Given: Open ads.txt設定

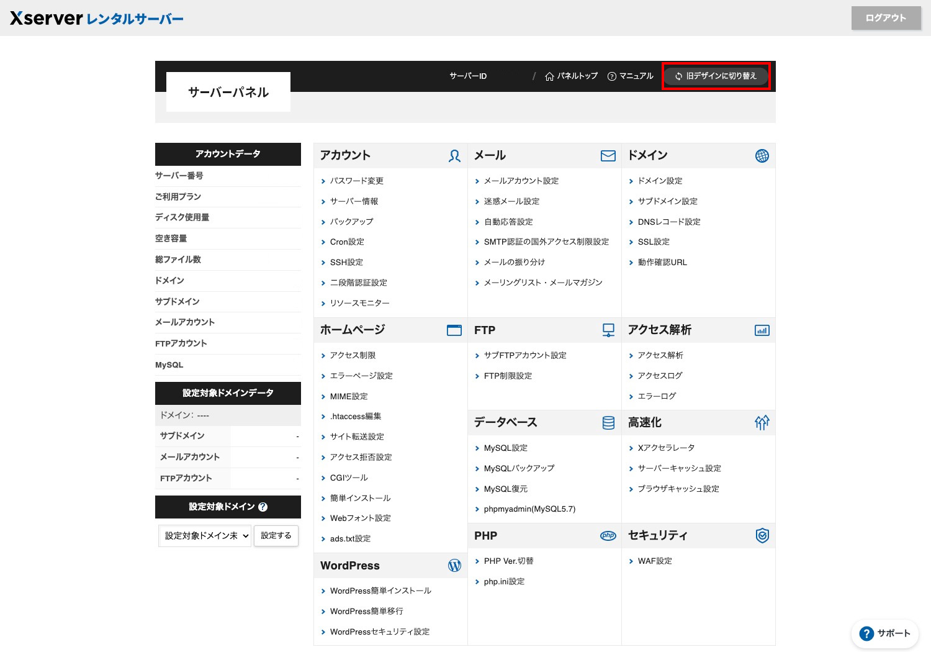Looking at the screenshot, I should tap(350, 539).
